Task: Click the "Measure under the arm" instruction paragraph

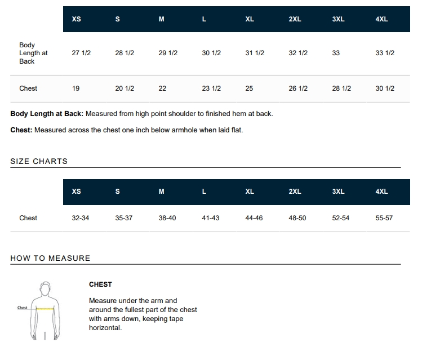Action: click(x=143, y=314)
